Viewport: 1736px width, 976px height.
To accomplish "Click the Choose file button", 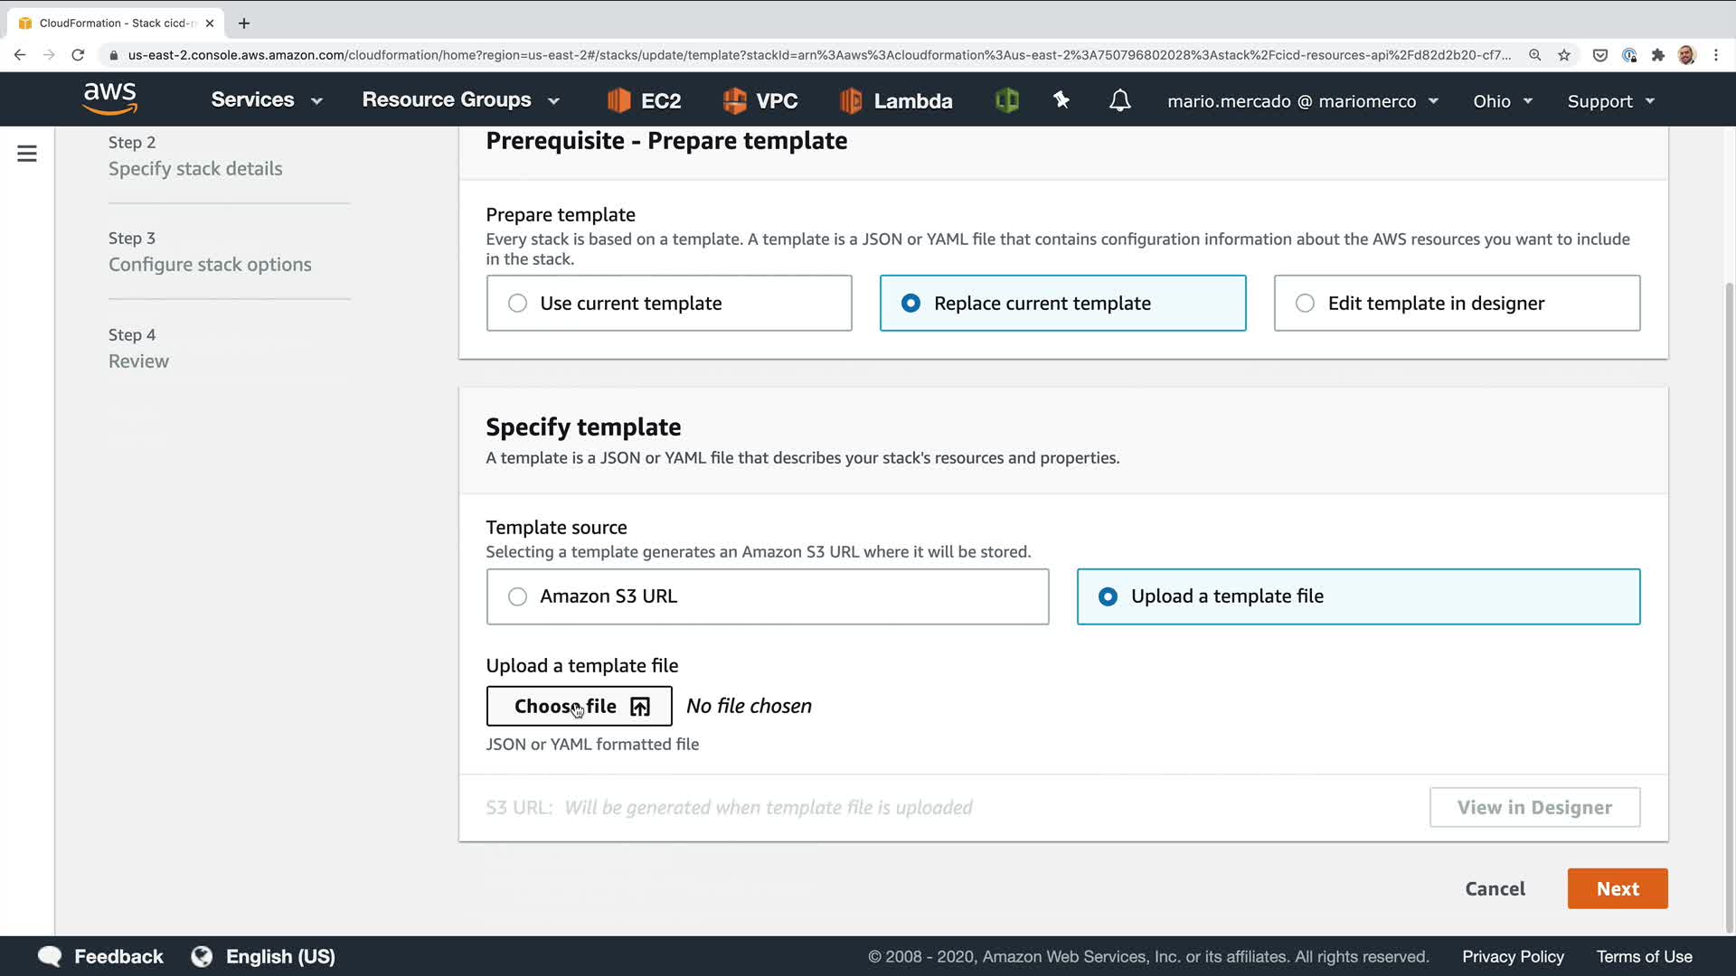I will click(579, 706).
